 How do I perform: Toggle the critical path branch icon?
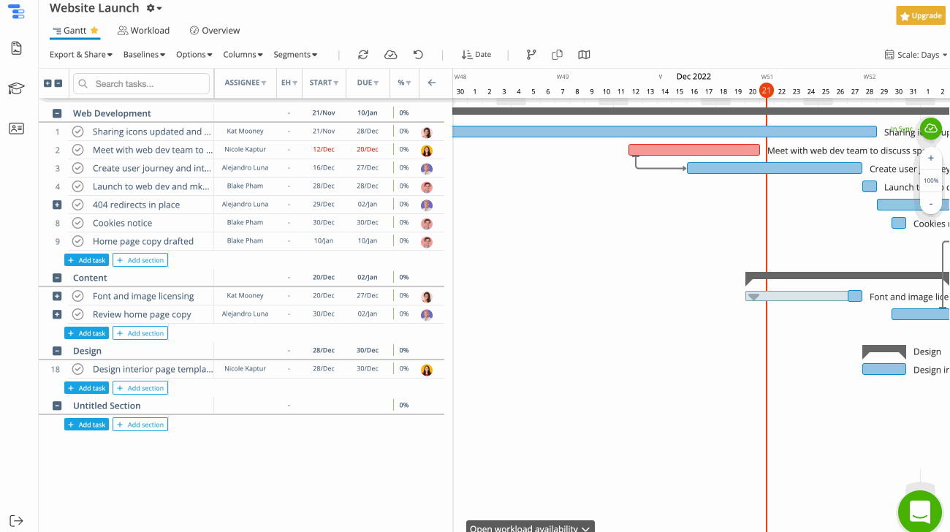point(531,54)
